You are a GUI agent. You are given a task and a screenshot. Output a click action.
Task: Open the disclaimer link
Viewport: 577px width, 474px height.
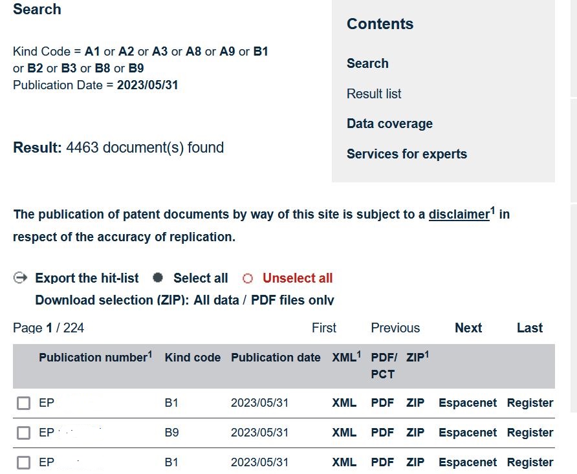click(459, 214)
